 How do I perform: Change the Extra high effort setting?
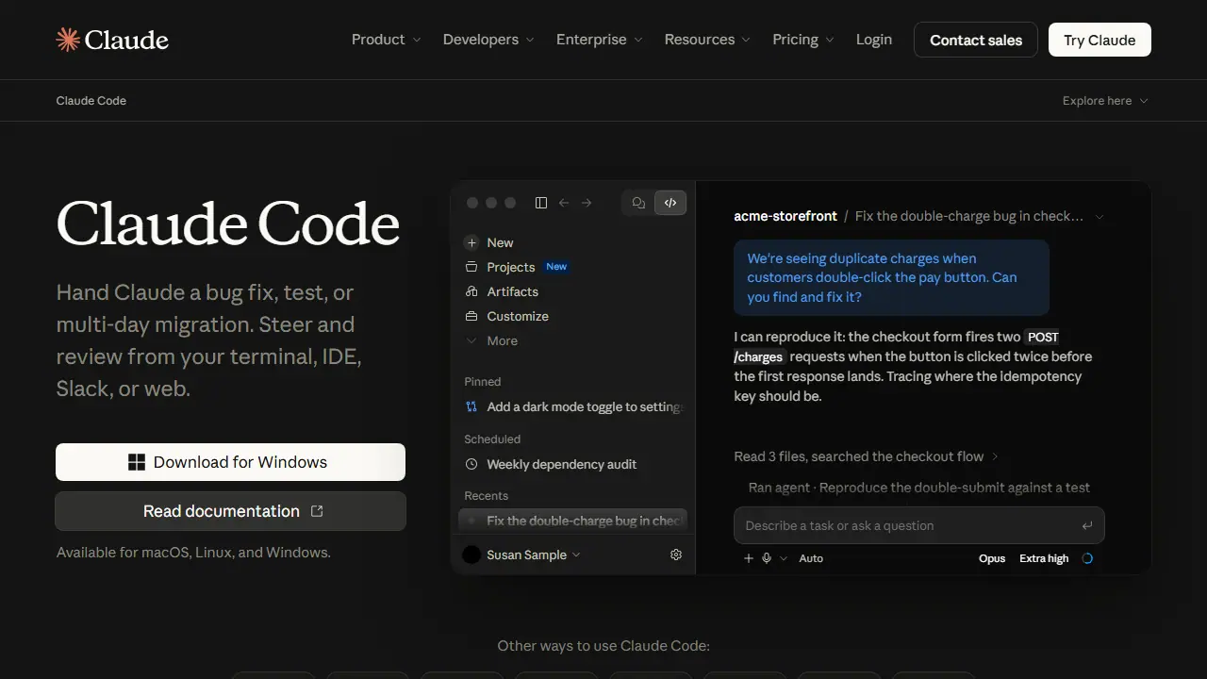point(1044,558)
